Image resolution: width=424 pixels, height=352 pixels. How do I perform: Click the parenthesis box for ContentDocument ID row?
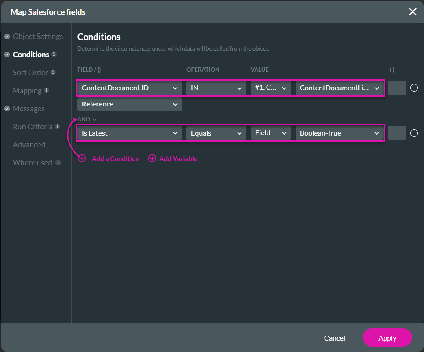(397, 88)
